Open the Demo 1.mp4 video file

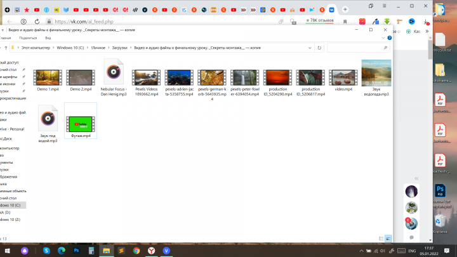click(48, 81)
